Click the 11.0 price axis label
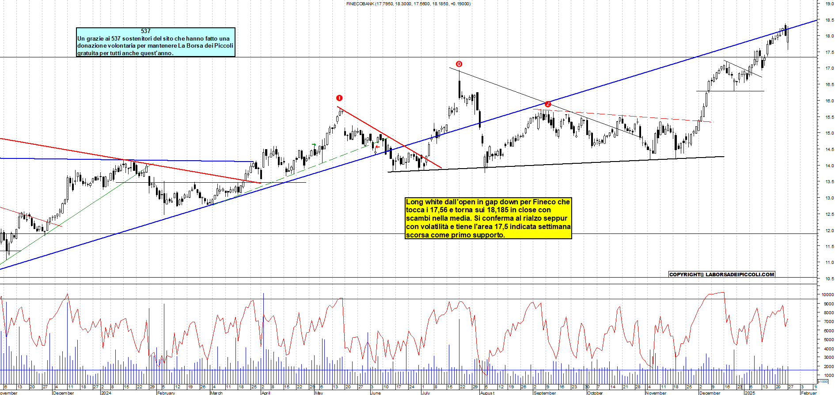 point(829,263)
